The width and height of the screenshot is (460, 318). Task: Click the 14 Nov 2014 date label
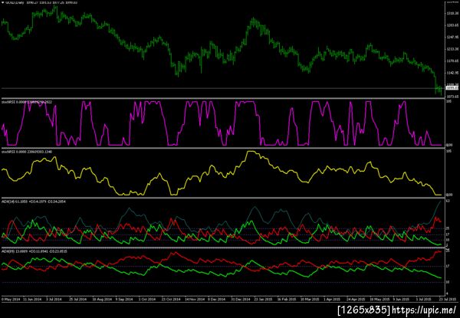pos(195,300)
